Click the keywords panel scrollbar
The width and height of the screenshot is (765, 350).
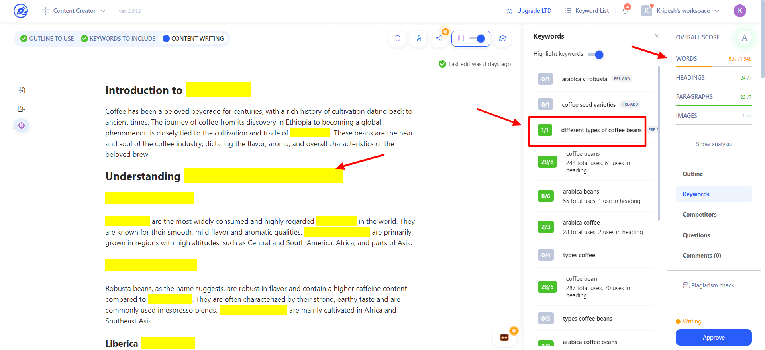pyautogui.click(x=659, y=143)
